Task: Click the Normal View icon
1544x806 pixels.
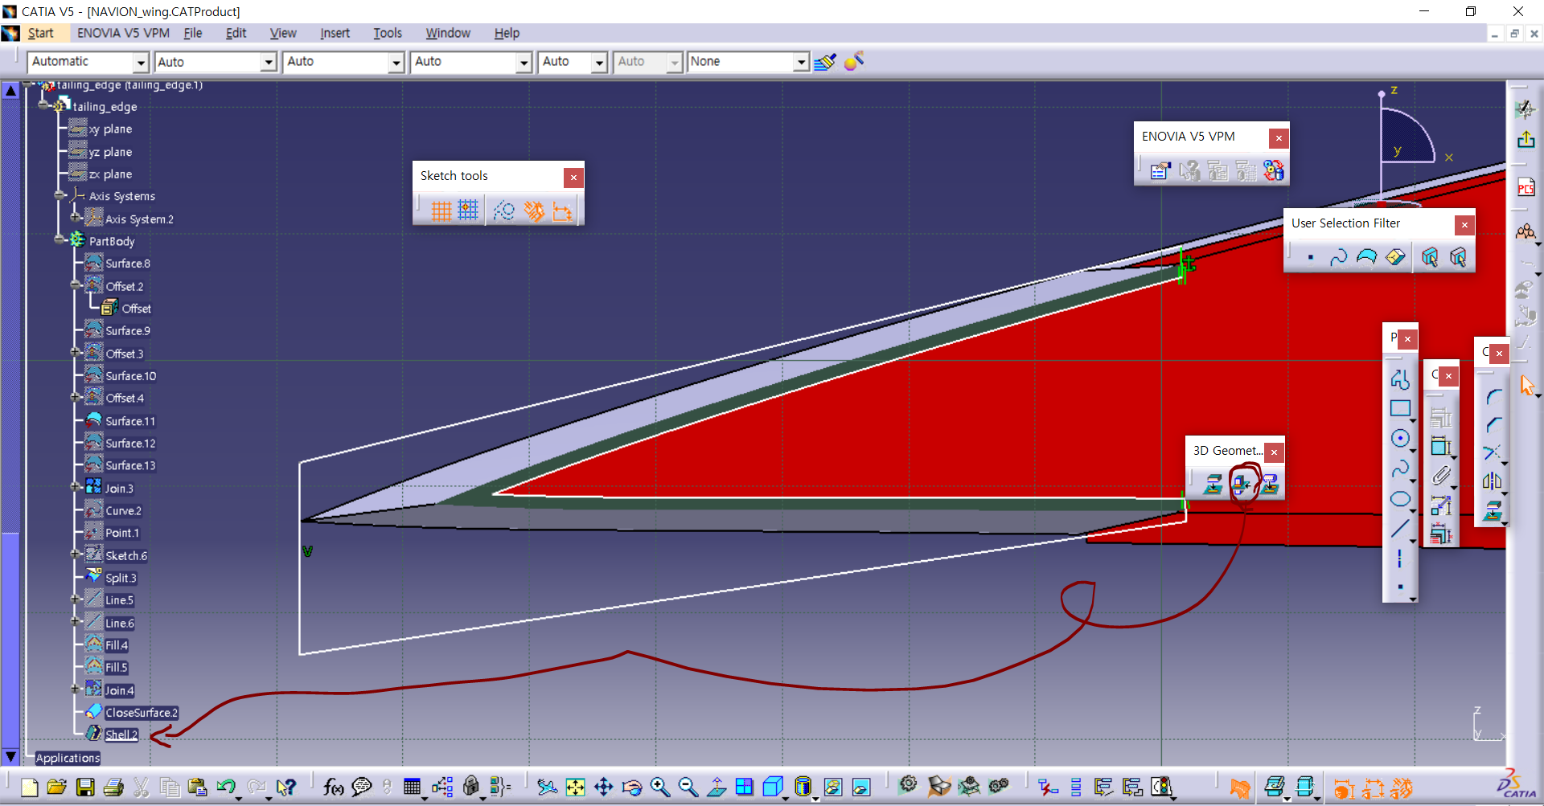Action: point(717,788)
